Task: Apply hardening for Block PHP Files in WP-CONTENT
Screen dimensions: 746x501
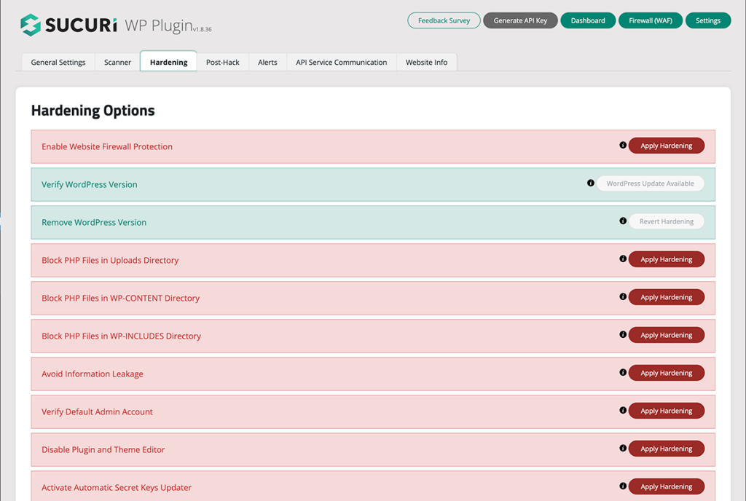Action: (x=666, y=296)
